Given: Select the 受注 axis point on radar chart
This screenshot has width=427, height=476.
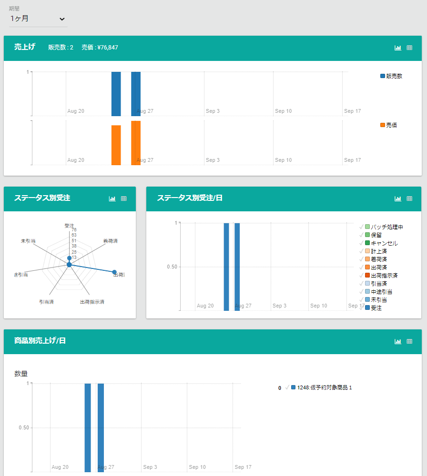Looking at the screenshot, I should coord(69,258).
